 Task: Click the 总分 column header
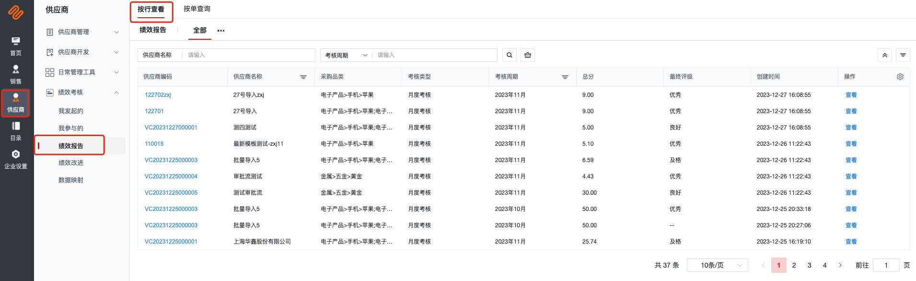tap(588, 77)
